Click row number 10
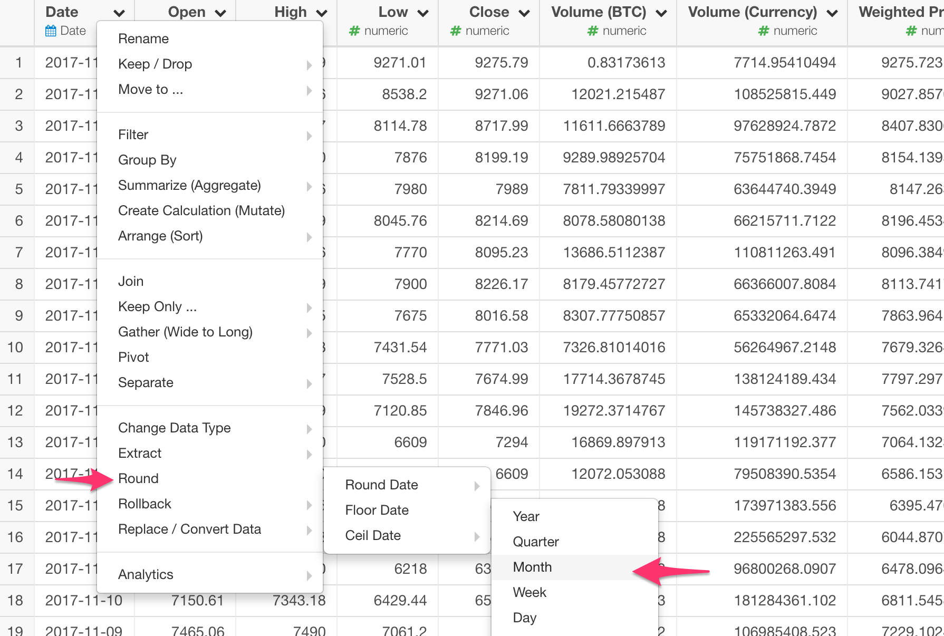Screen dimensions: 944x636 tap(15, 348)
